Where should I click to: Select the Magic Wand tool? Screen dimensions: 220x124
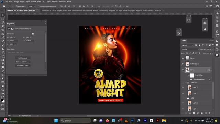coord(3,26)
